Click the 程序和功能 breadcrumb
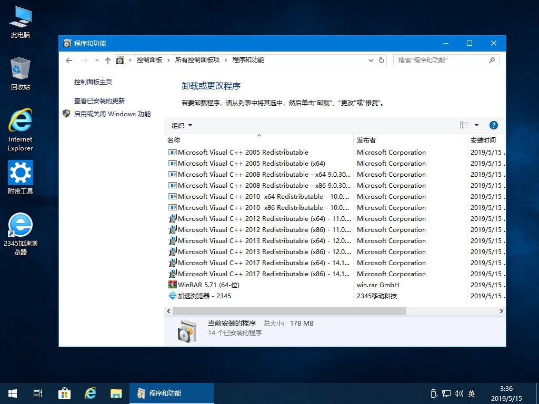The image size is (539, 404). [x=248, y=60]
